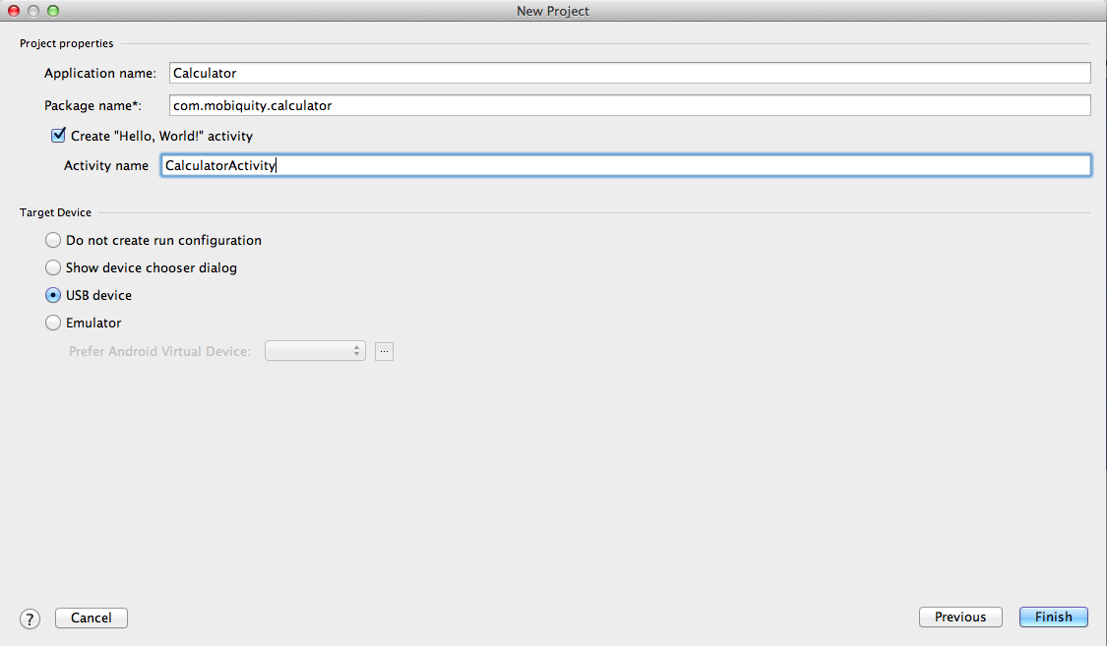Close the New Project window
The height and width of the screenshot is (646, 1107).
tap(14, 11)
